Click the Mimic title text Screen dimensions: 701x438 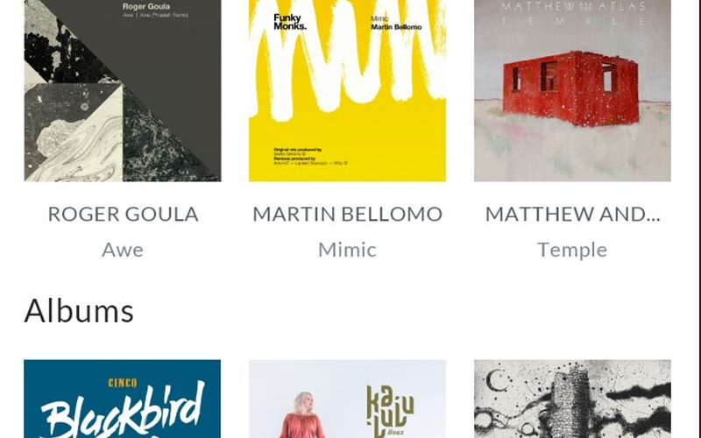click(347, 250)
